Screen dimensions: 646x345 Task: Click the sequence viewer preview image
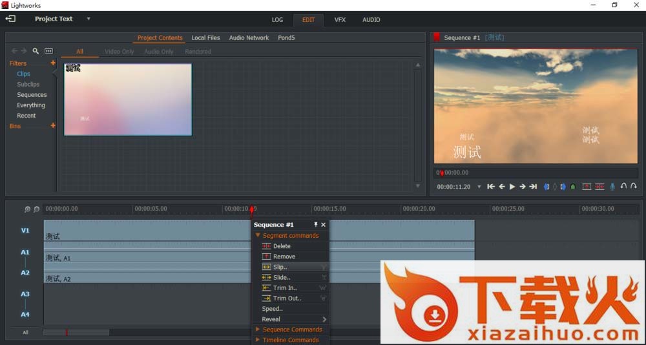coord(536,106)
